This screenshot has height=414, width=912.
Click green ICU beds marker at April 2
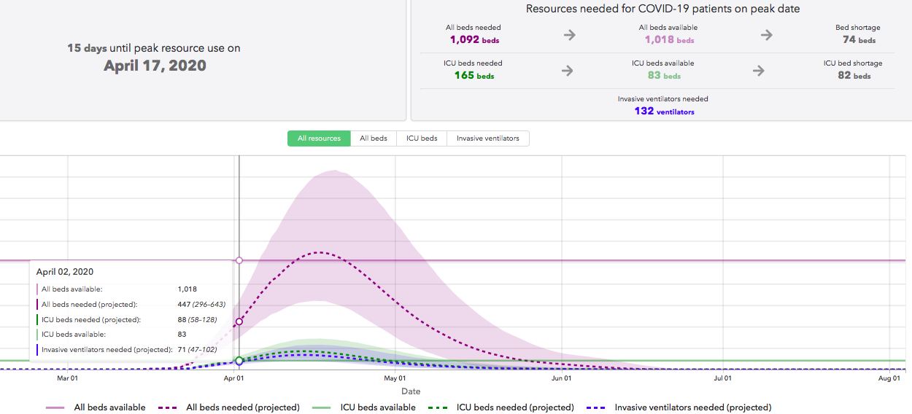point(239,361)
